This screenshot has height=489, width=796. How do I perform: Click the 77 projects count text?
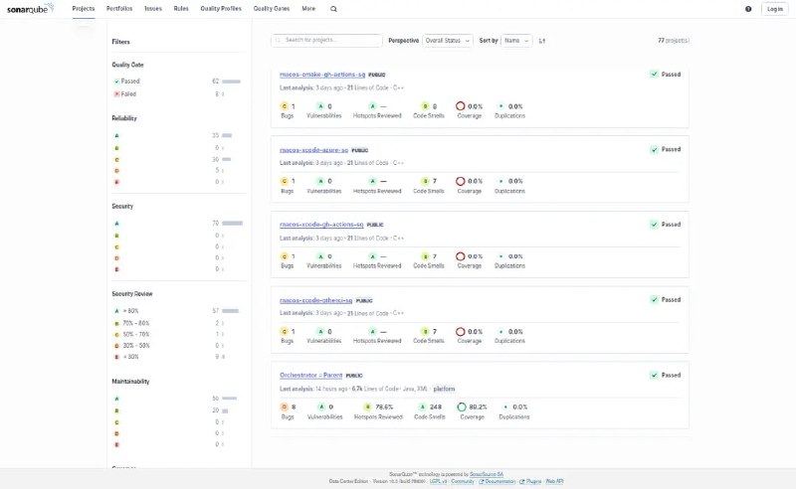(x=674, y=41)
